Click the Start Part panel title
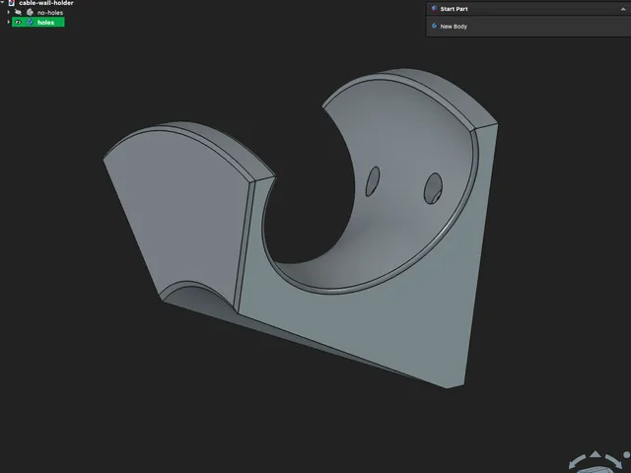 [454, 9]
